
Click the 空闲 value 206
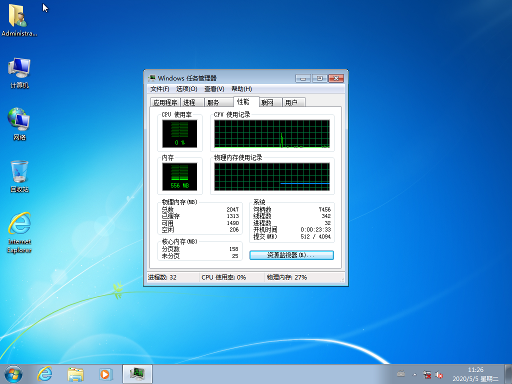click(234, 229)
